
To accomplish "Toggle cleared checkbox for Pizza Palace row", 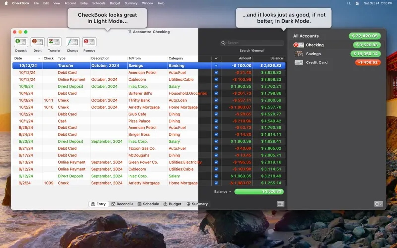I will (216, 121).
